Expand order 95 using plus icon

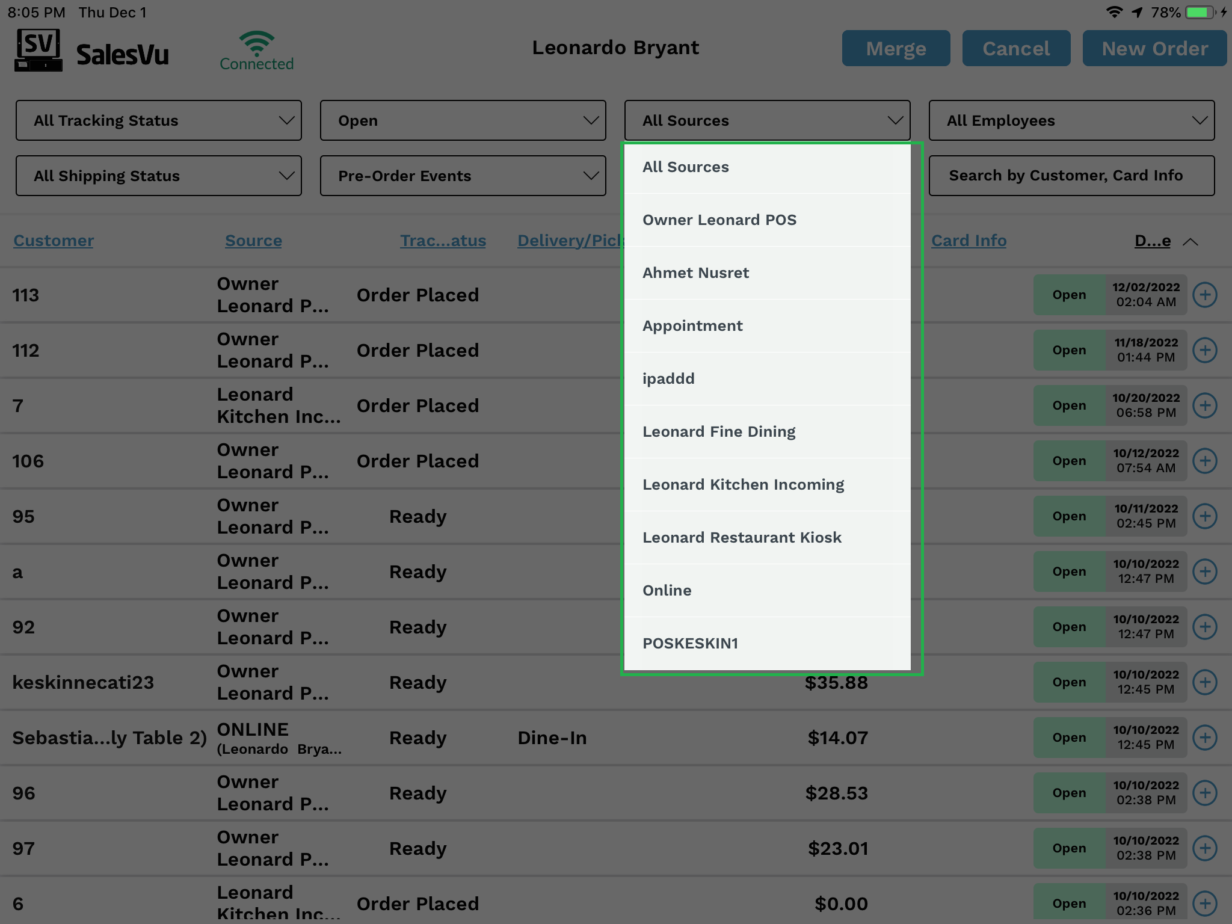point(1205,516)
